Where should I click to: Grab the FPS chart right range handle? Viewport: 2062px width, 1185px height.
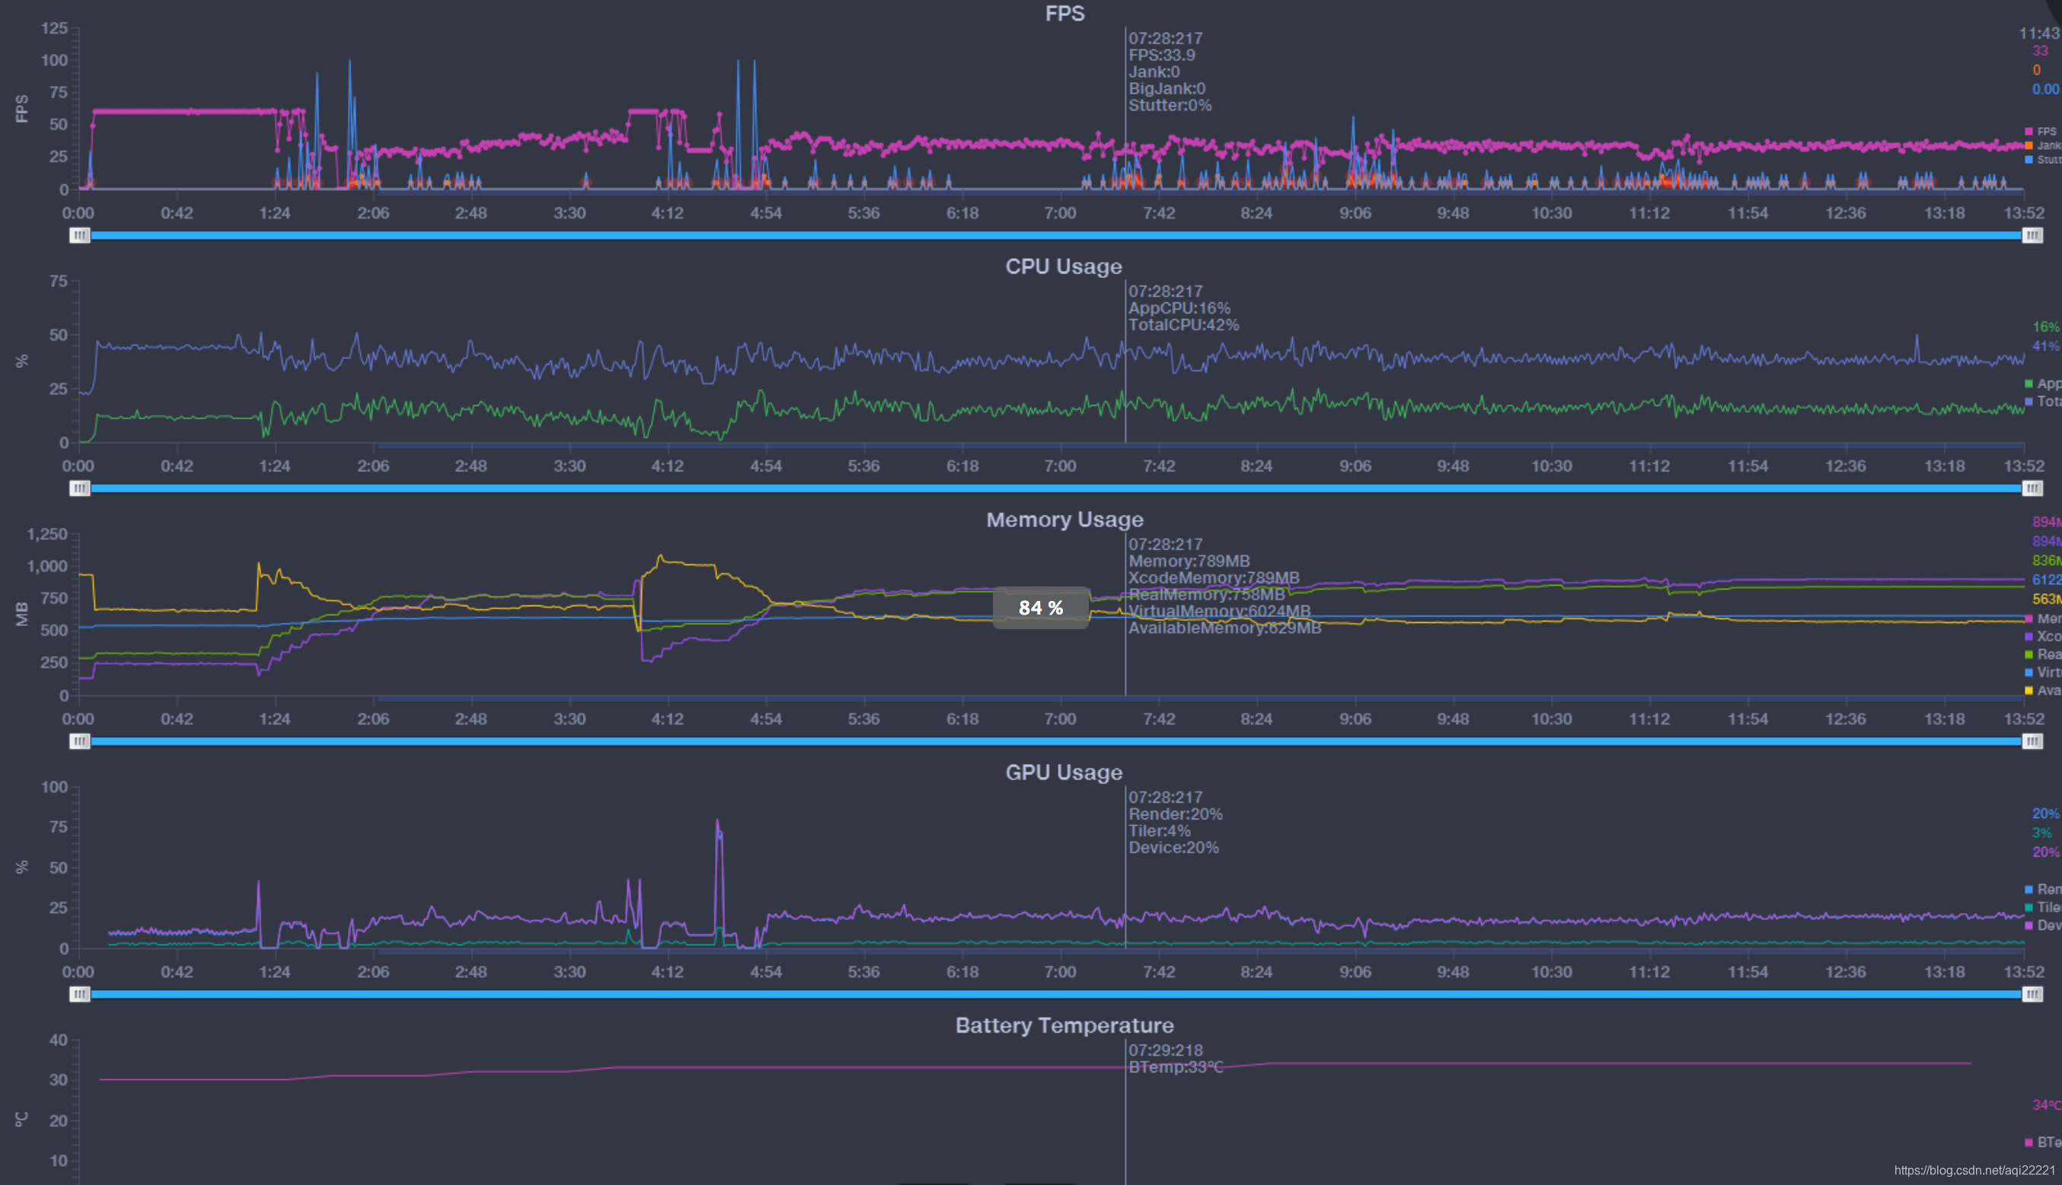2032,235
